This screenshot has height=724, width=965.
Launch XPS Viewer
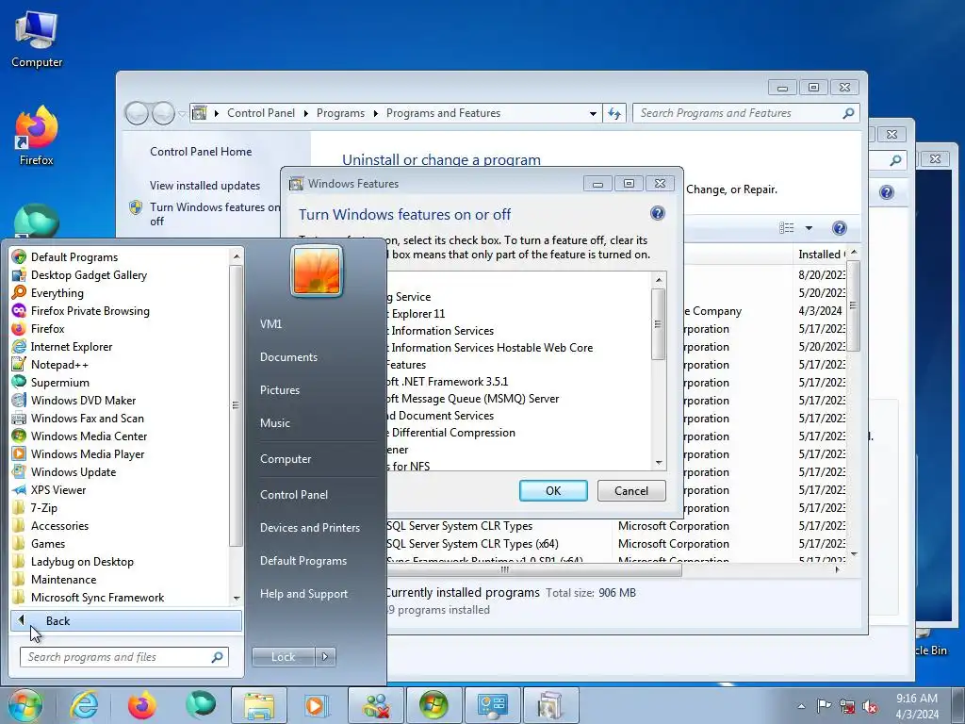(49, 489)
